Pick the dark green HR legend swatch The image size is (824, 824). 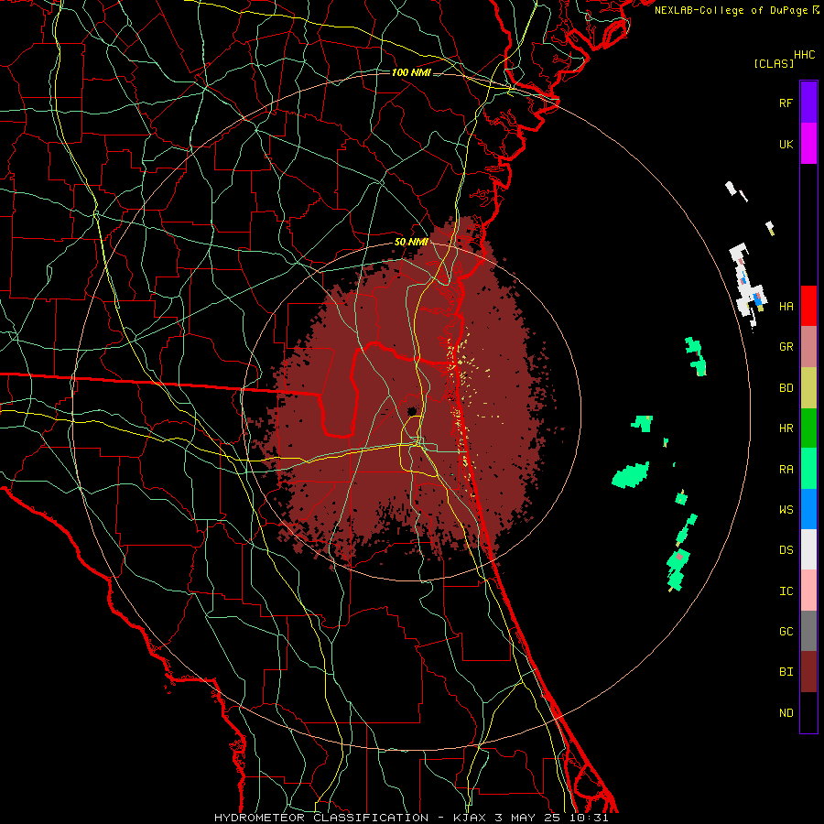[x=808, y=428]
